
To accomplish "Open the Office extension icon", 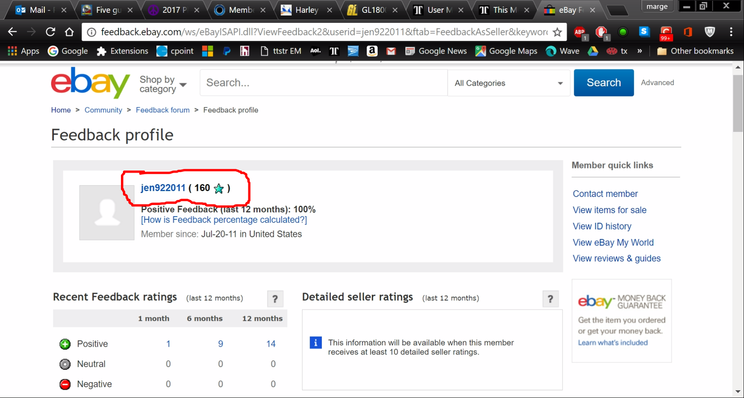I will [x=688, y=32].
